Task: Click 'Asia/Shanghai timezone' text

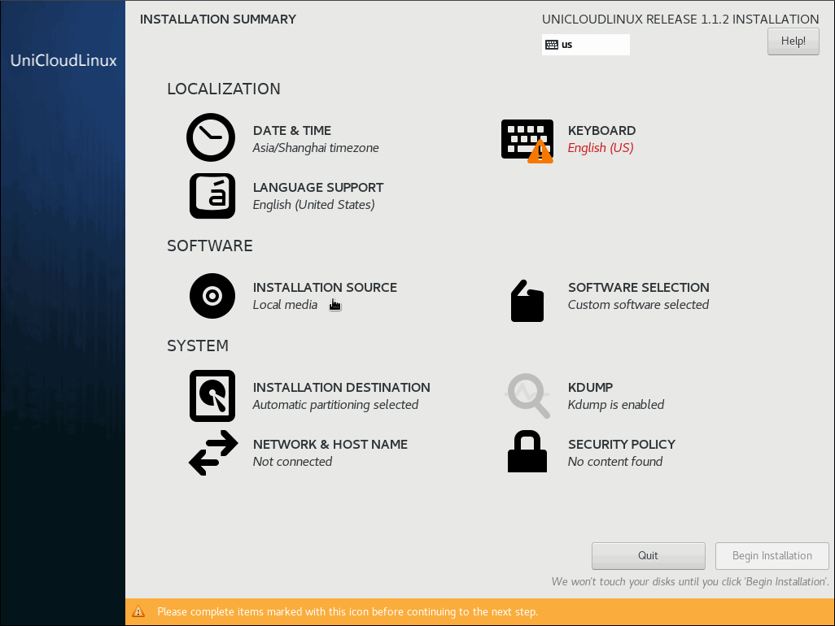Action: click(x=316, y=148)
